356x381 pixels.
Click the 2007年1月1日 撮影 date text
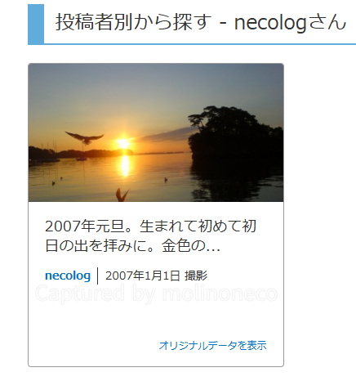156,276
